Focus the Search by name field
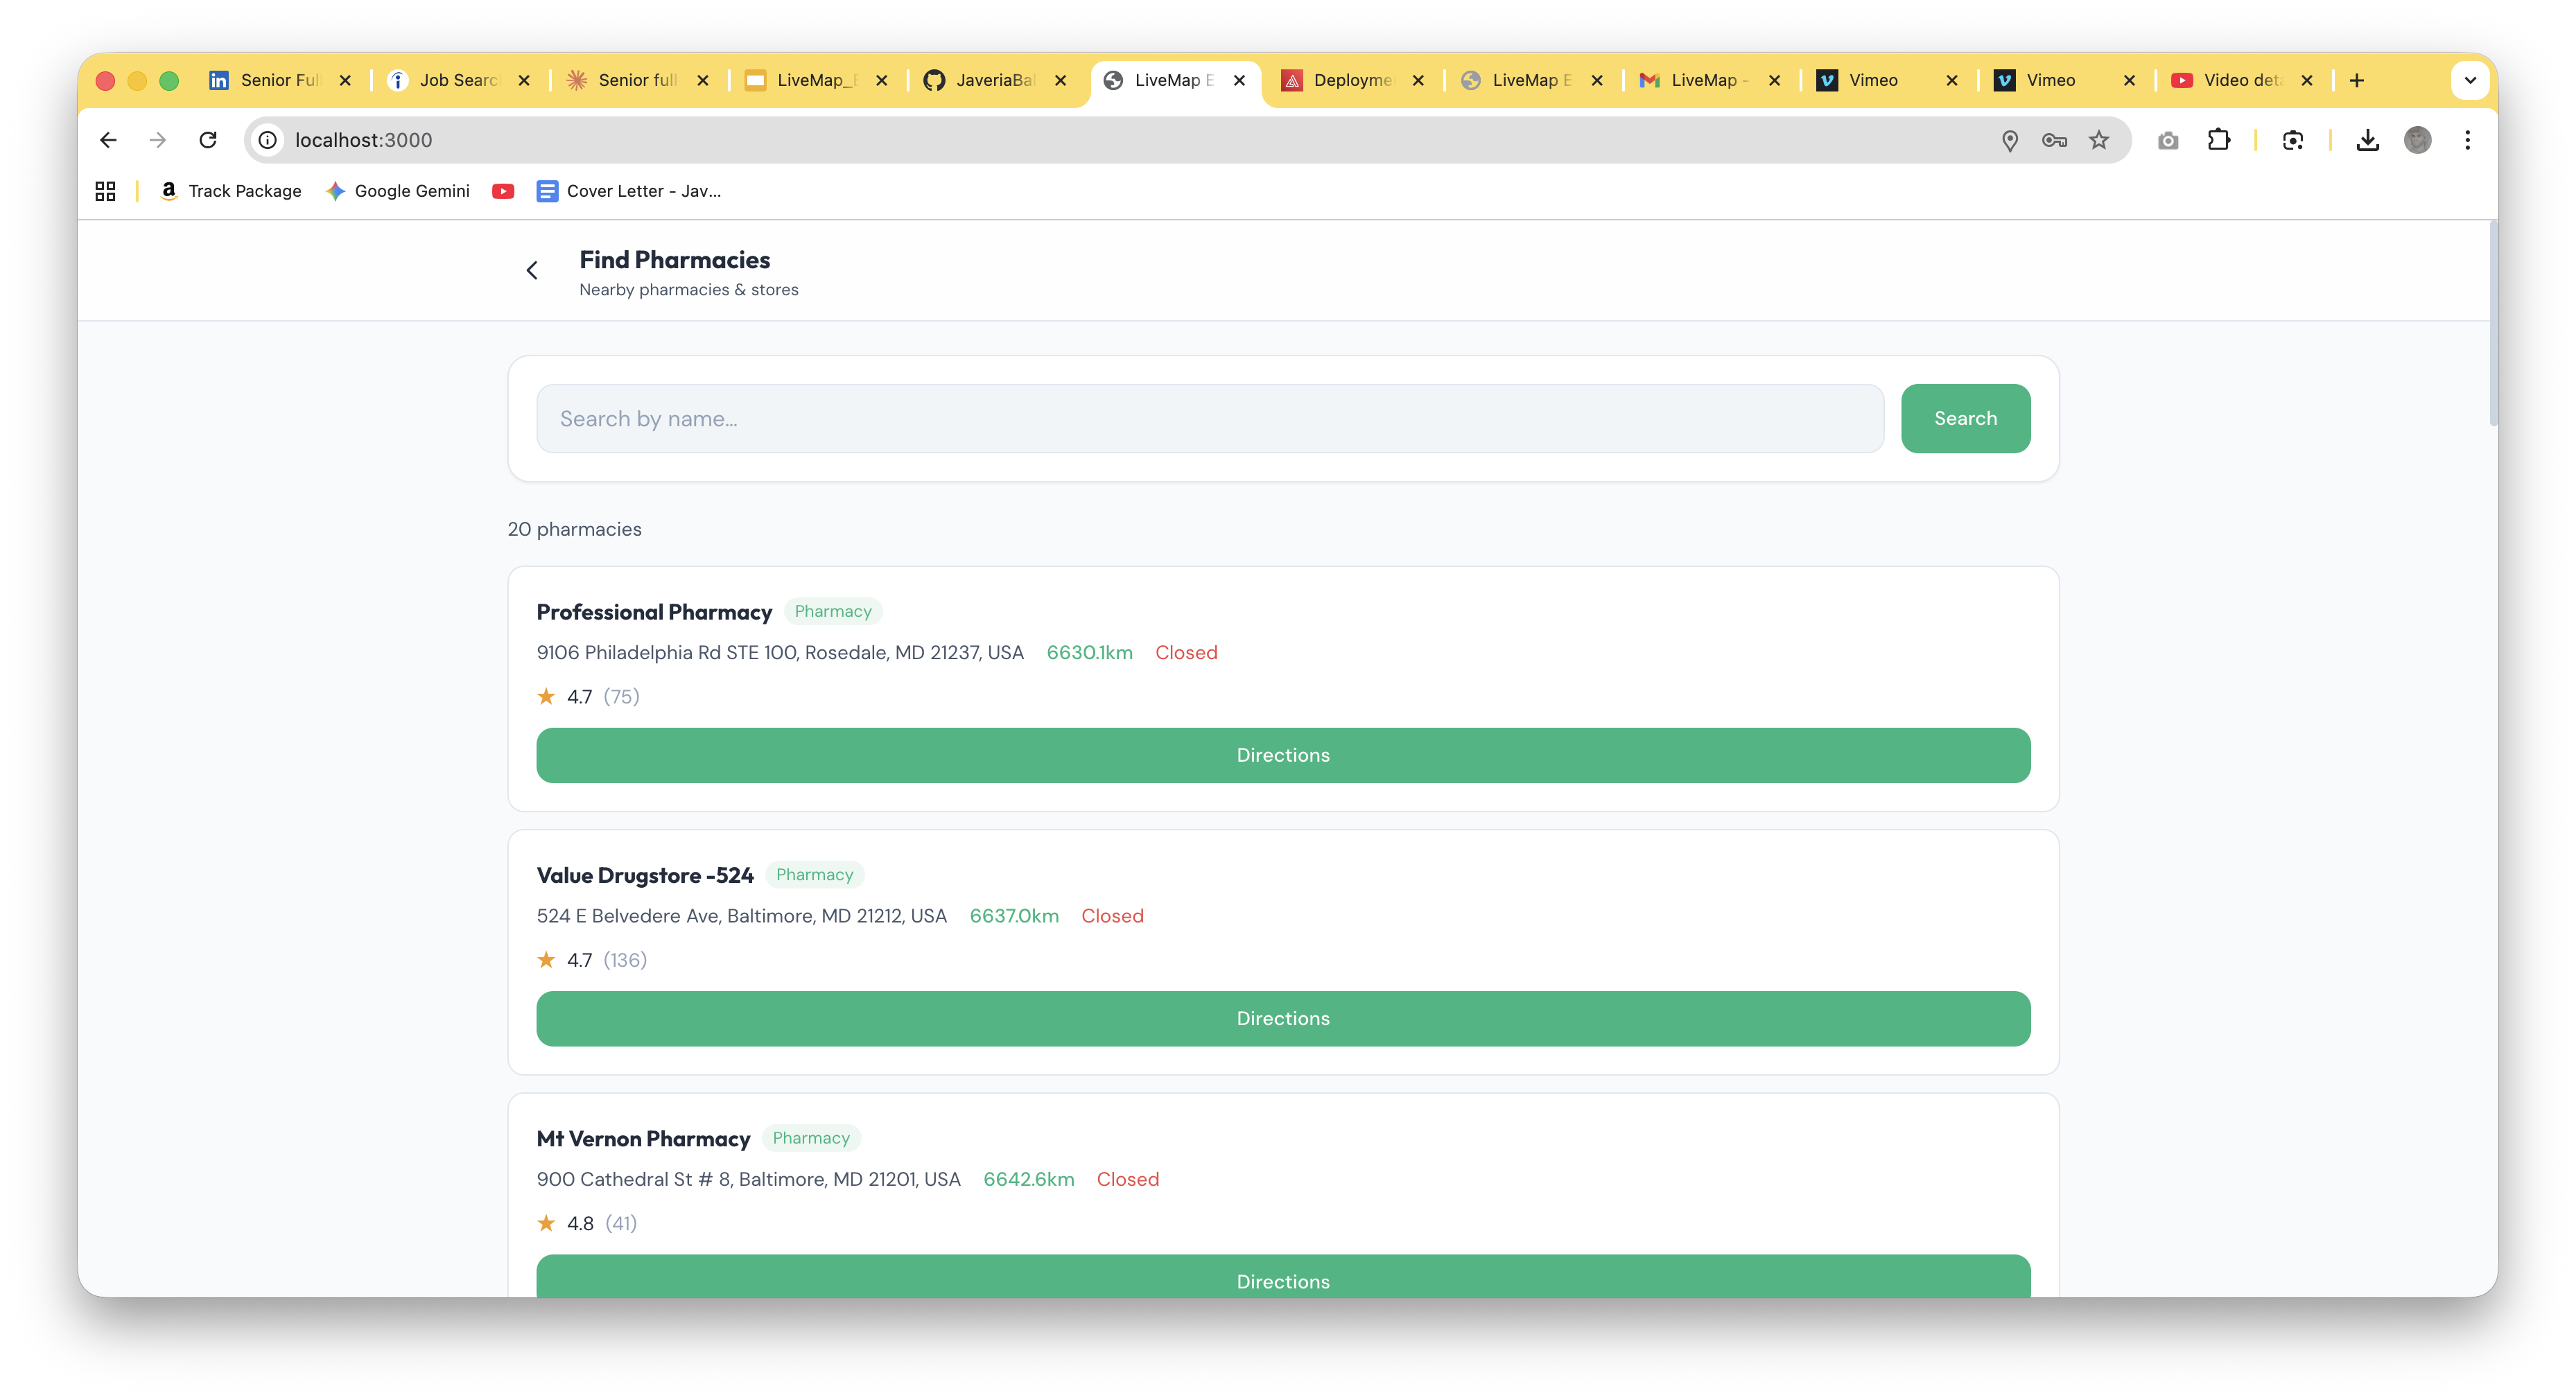Viewport: 2576px width, 1400px height. [1210, 418]
